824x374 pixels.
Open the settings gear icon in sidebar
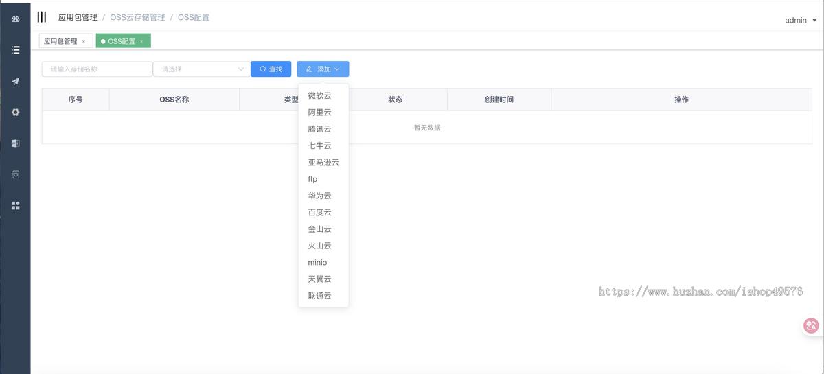[x=15, y=113]
